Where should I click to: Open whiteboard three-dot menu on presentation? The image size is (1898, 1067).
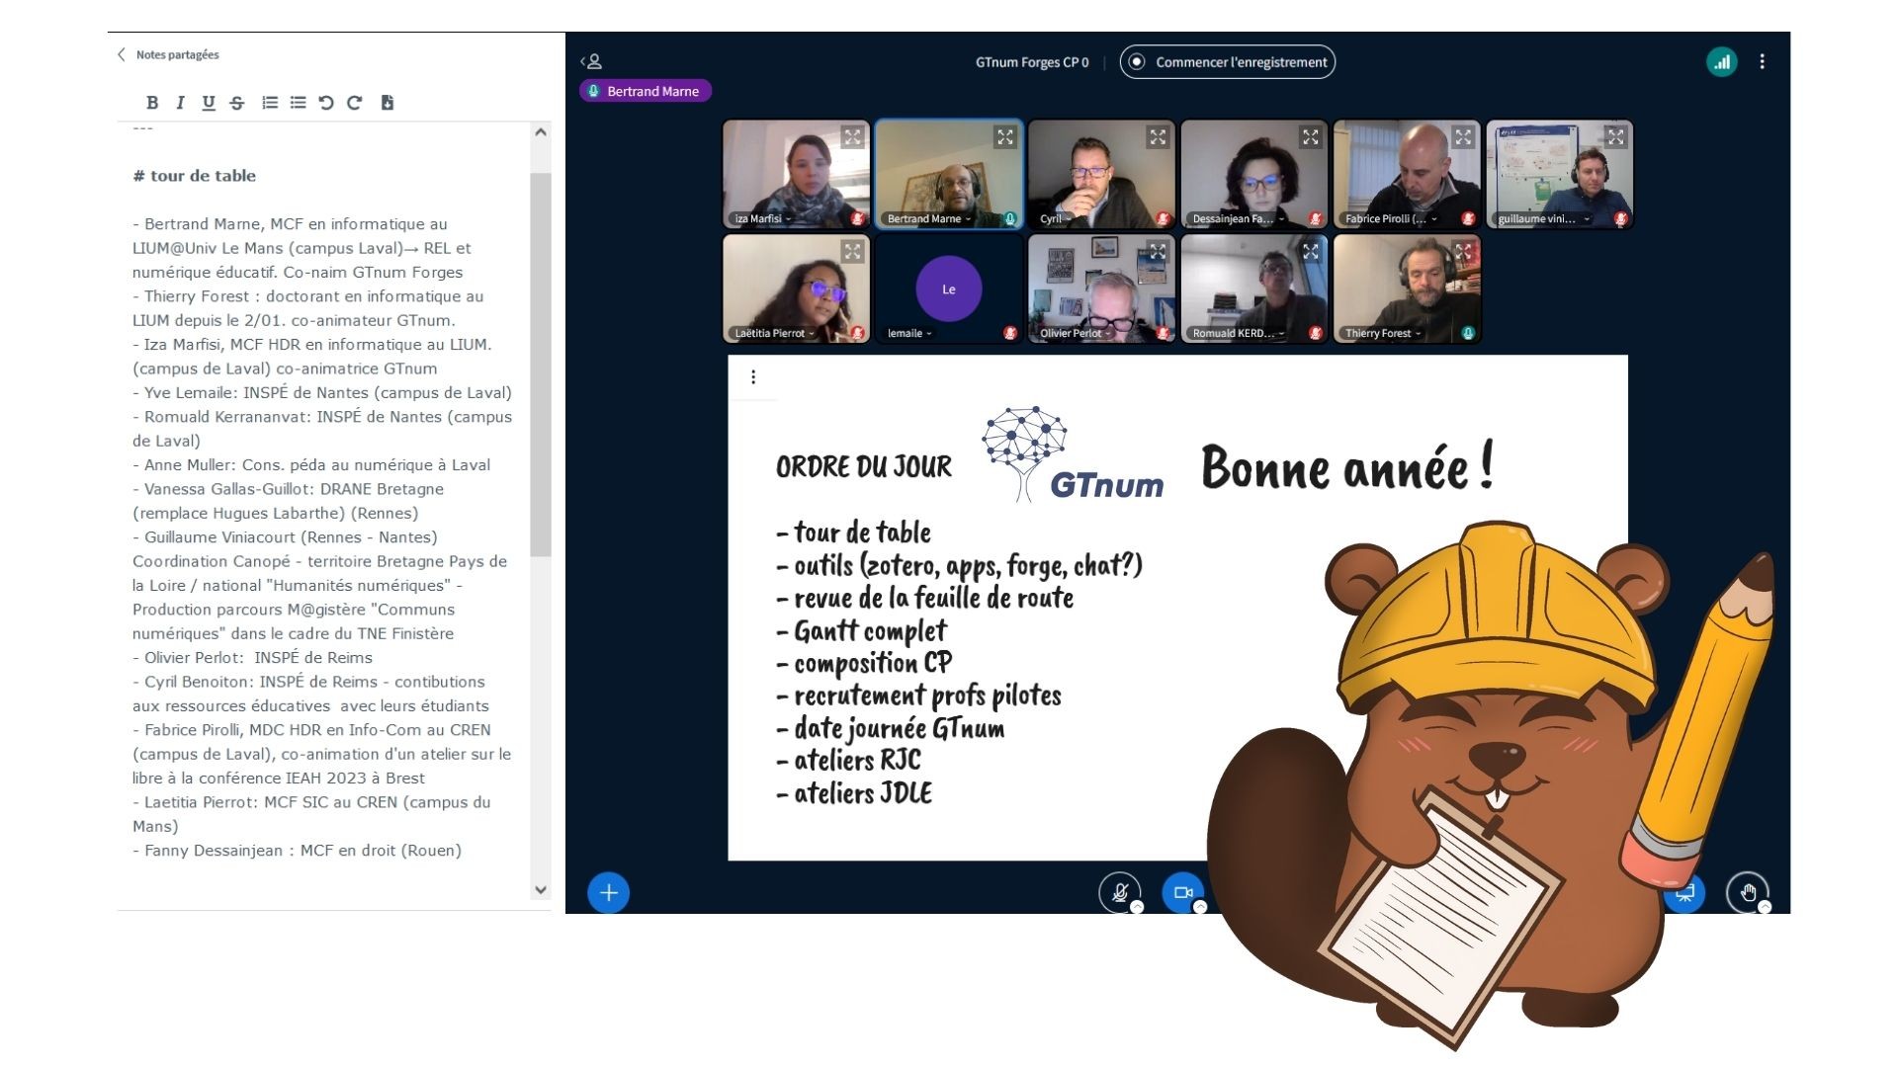click(753, 377)
